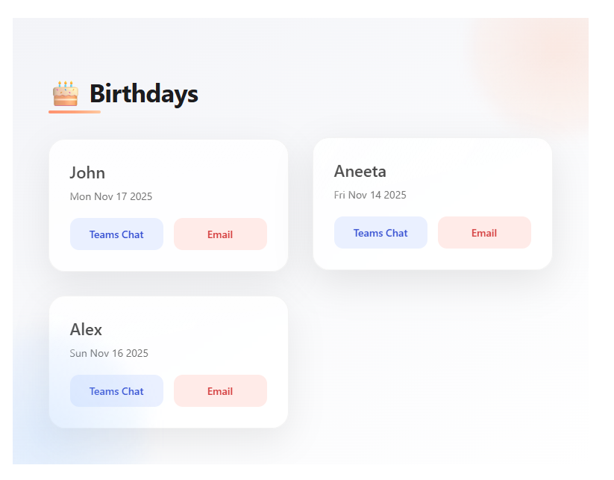Start Teams Chat with Aneeta
The width and height of the screenshot is (614, 480).
(380, 233)
